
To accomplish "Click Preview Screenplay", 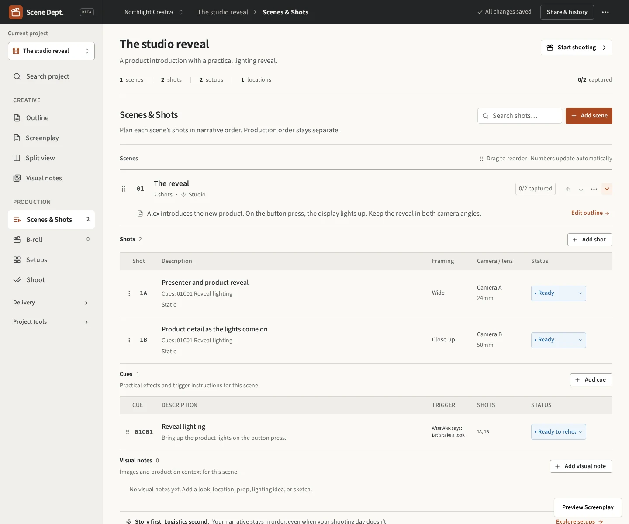I will coord(588,507).
